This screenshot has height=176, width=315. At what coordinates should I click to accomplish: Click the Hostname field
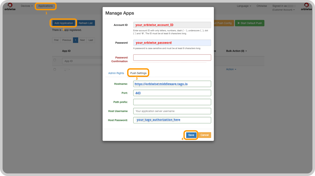point(172,84)
